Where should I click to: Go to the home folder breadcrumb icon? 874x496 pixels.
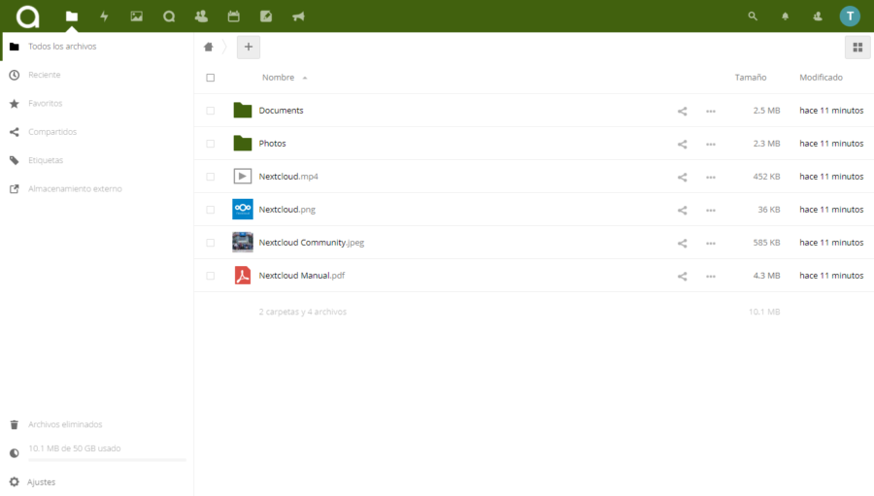(209, 47)
